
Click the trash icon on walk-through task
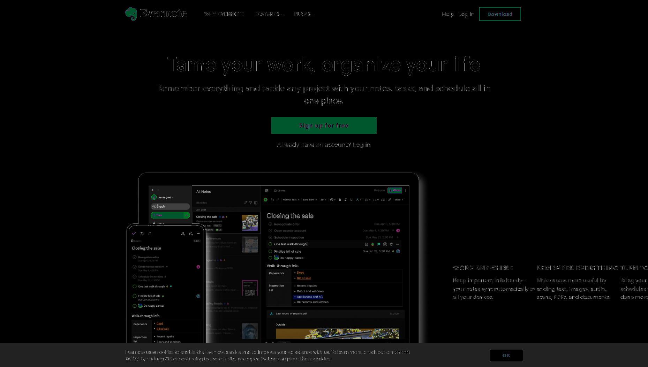click(x=391, y=244)
